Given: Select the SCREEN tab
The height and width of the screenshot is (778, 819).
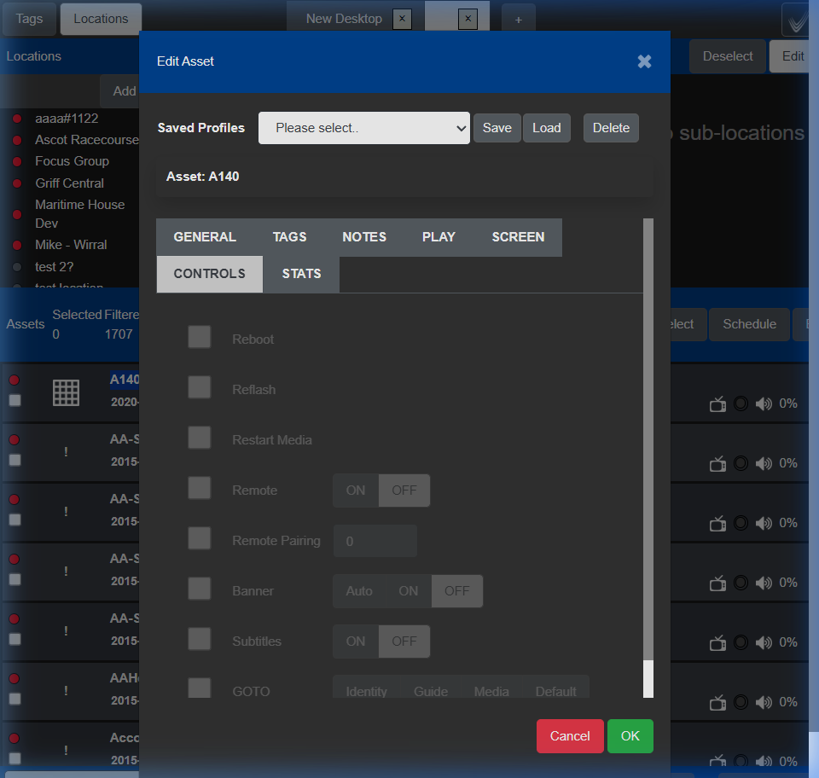Looking at the screenshot, I should click(x=518, y=237).
